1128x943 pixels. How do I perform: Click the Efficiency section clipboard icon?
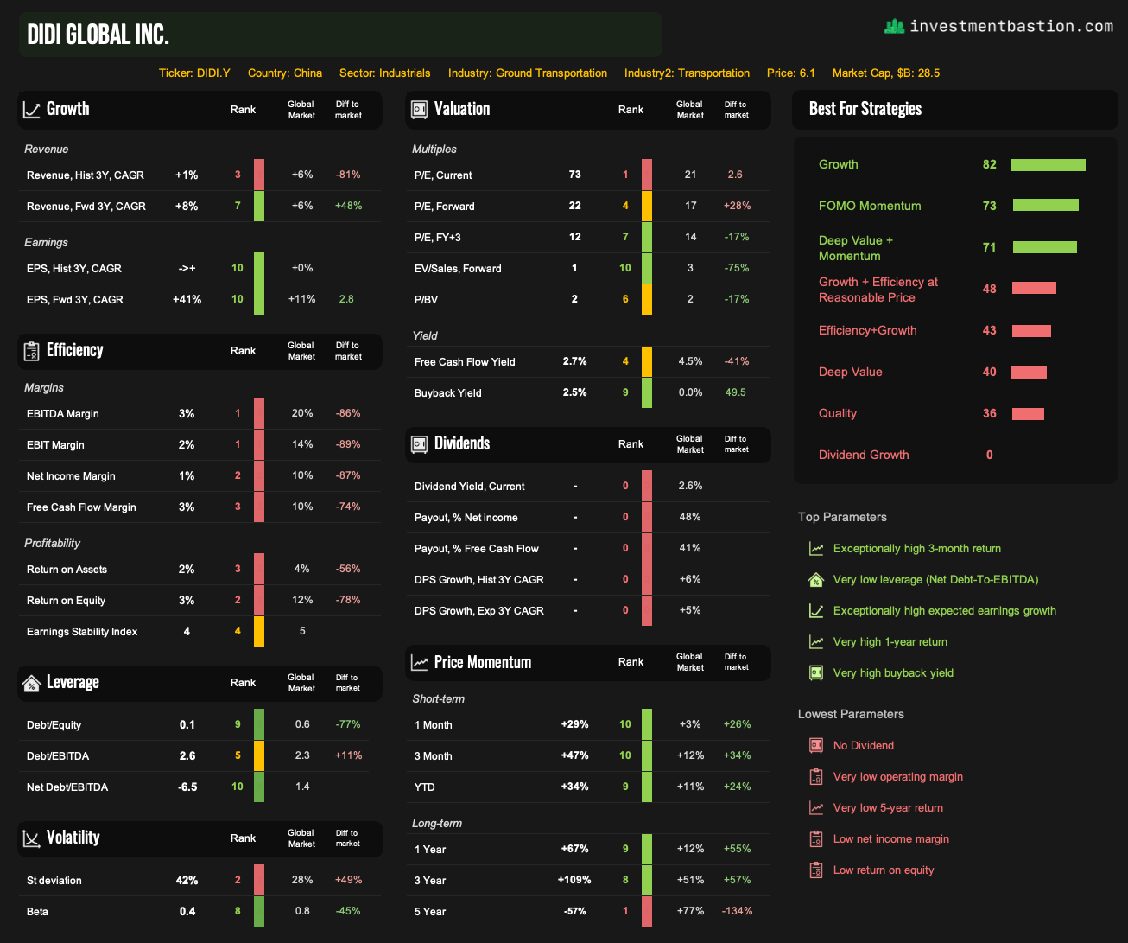click(x=31, y=351)
